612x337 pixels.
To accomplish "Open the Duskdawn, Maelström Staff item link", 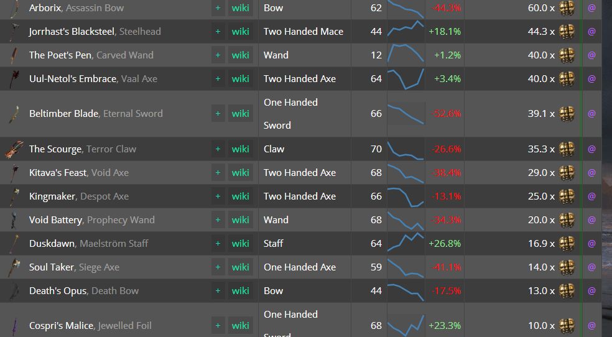I will (88, 244).
